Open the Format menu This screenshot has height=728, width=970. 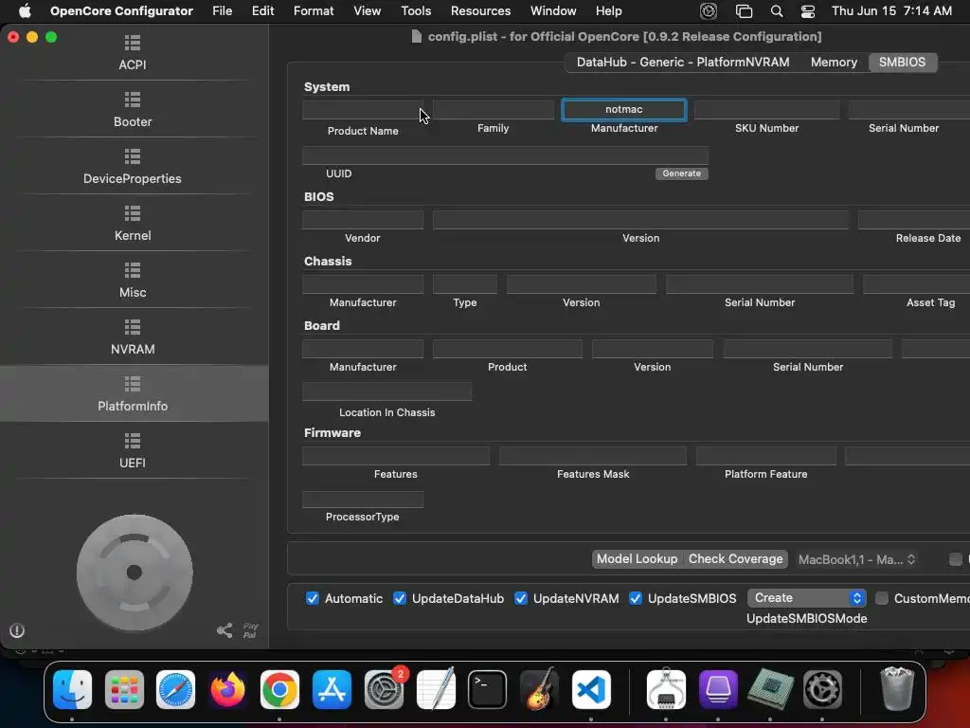coord(314,11)
